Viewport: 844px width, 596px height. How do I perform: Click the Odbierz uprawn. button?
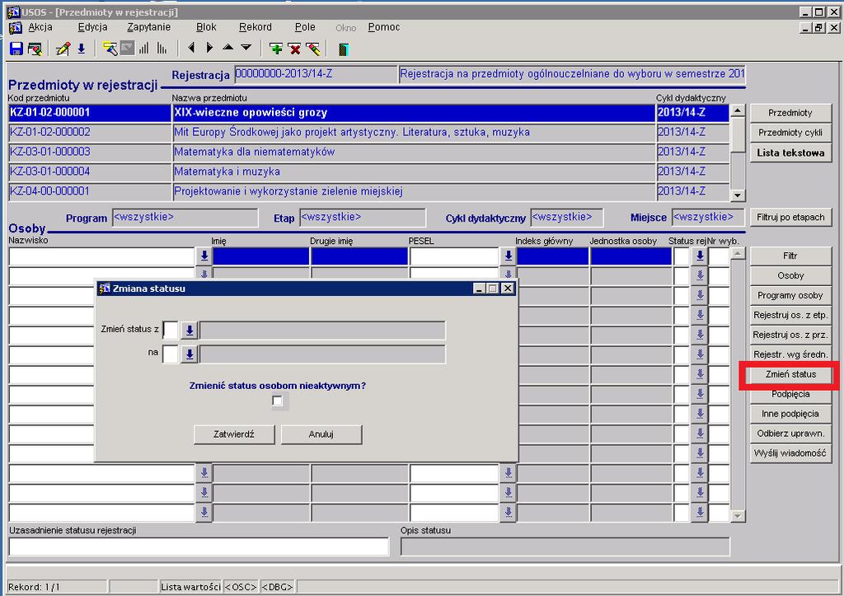click(790, 434)
